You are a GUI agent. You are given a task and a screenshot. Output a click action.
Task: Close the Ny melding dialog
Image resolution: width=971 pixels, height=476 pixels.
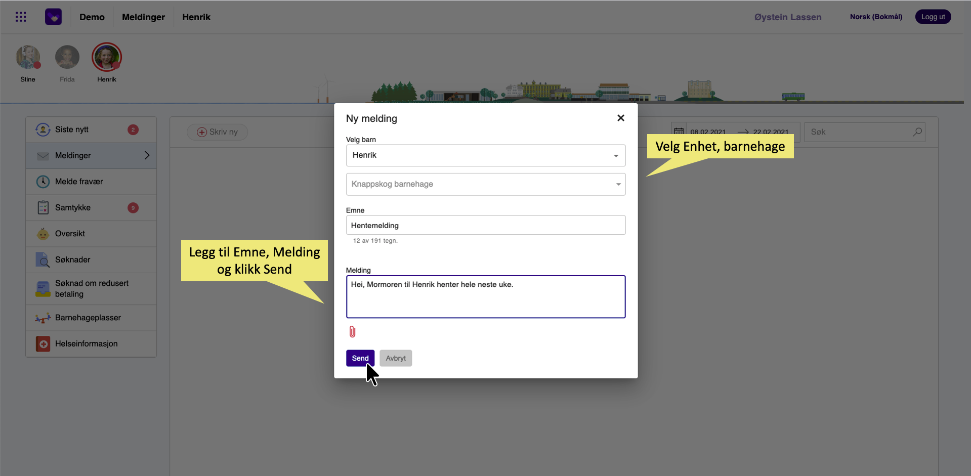point(620,118)
